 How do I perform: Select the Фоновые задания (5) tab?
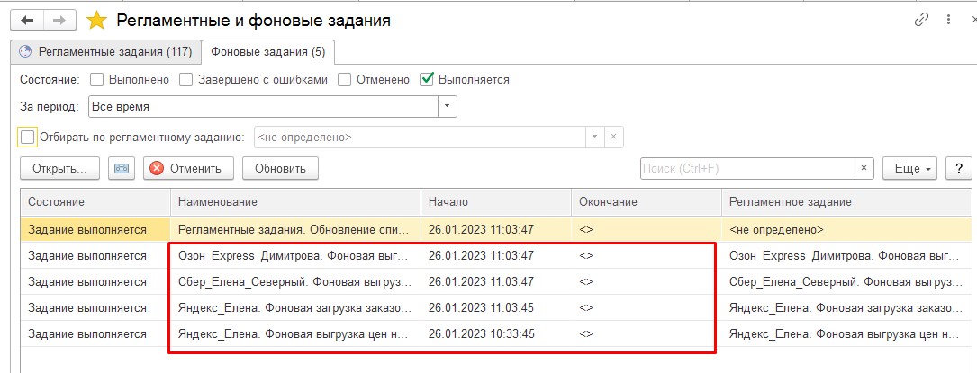click(268, 52)
